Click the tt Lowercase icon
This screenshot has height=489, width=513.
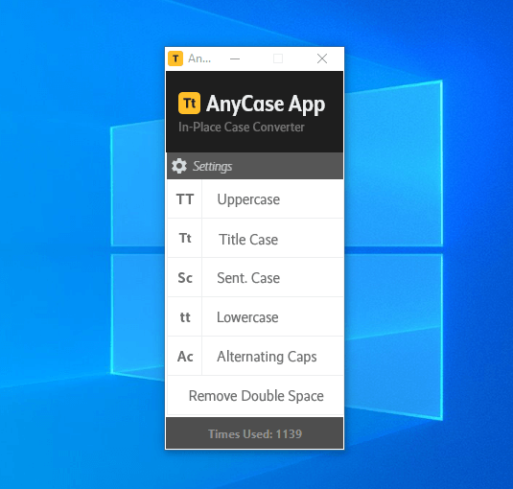[x=185, y=317]
